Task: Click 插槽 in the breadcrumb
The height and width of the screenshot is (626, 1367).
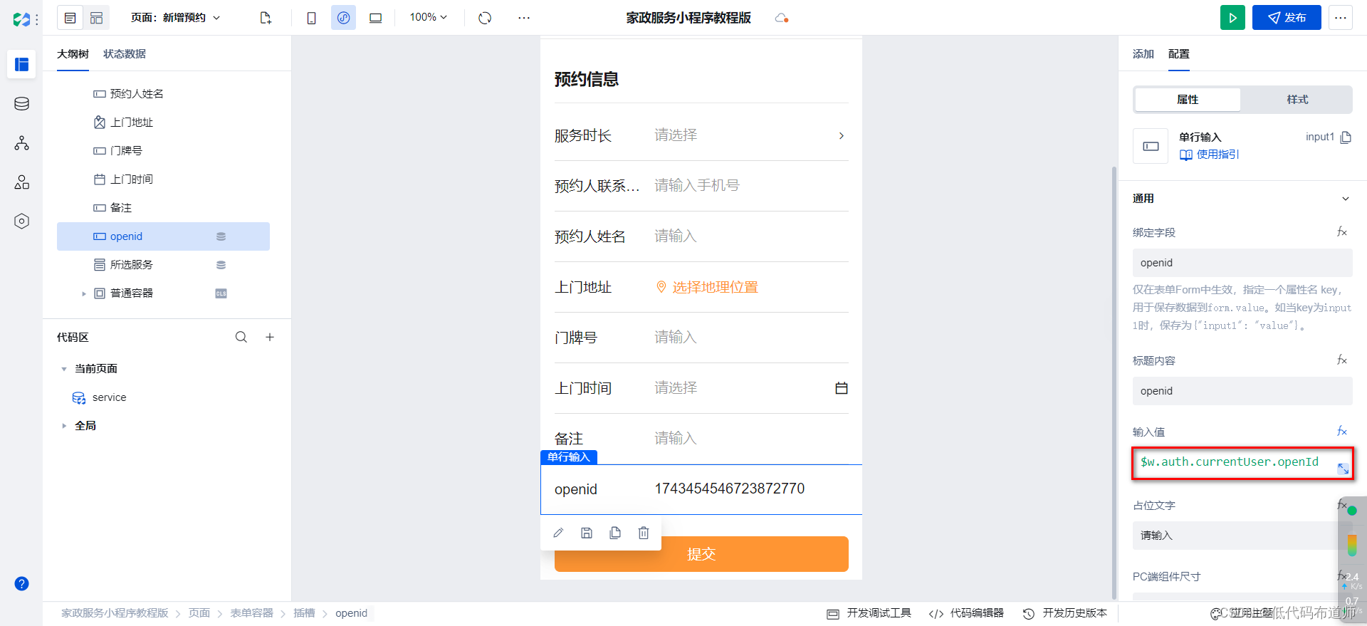Action: 304,613
